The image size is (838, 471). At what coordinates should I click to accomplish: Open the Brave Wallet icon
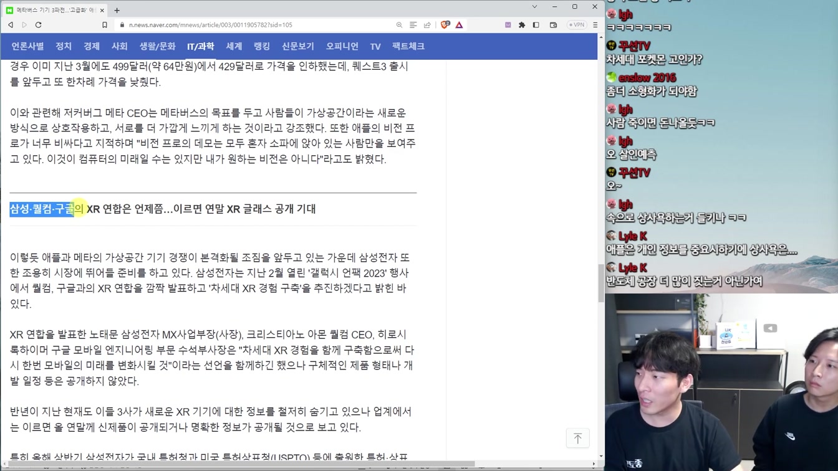click(553, 25)
